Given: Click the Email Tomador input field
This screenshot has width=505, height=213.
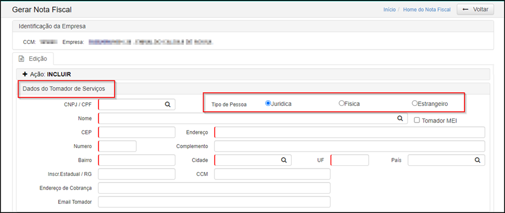Looking at the screenshot, I should (x=214, y=202).
